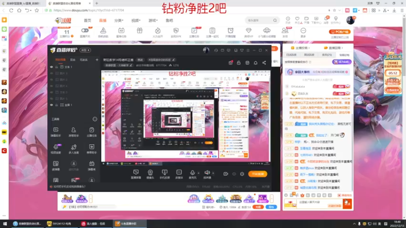Open the 全民乐PK icon

[176, 32]
